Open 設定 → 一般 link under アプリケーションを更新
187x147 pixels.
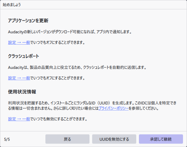pos(19,42)
